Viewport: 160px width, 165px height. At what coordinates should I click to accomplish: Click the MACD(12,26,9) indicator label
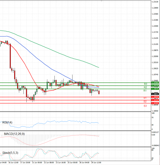[14, 134]
